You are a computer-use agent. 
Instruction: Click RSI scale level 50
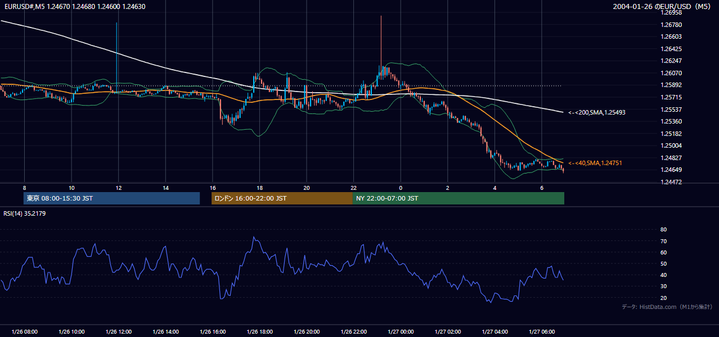pyautogui.click(x=663, y=263)
